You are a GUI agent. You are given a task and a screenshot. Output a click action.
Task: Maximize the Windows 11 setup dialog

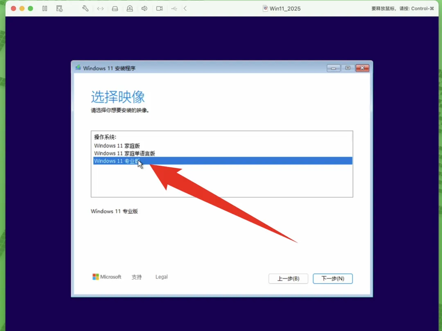click(x=348, y=68)
